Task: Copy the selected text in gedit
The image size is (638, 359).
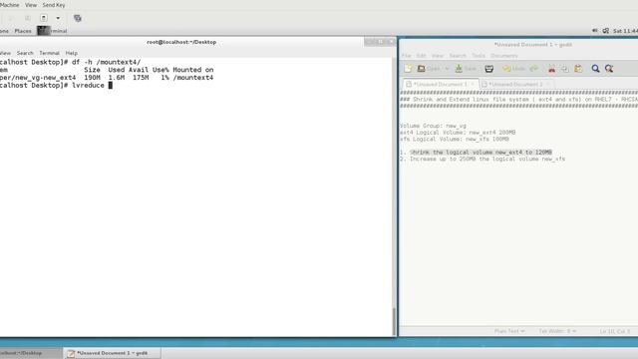Action: pos(565,69)
